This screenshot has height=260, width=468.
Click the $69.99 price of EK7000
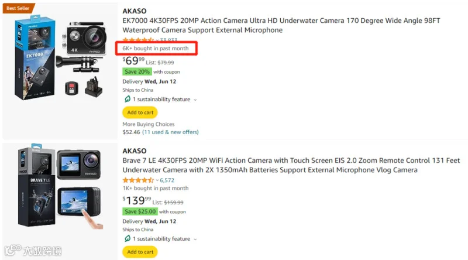point(133,60)
